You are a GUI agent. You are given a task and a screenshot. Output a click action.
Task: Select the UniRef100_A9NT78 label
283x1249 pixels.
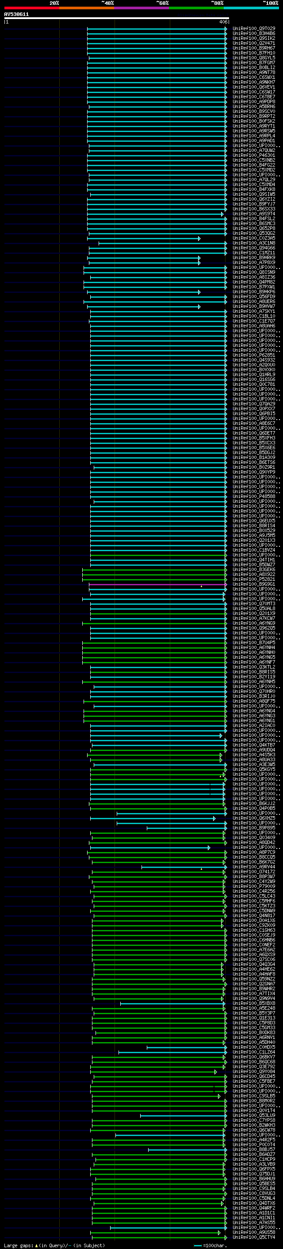(254, 72)
